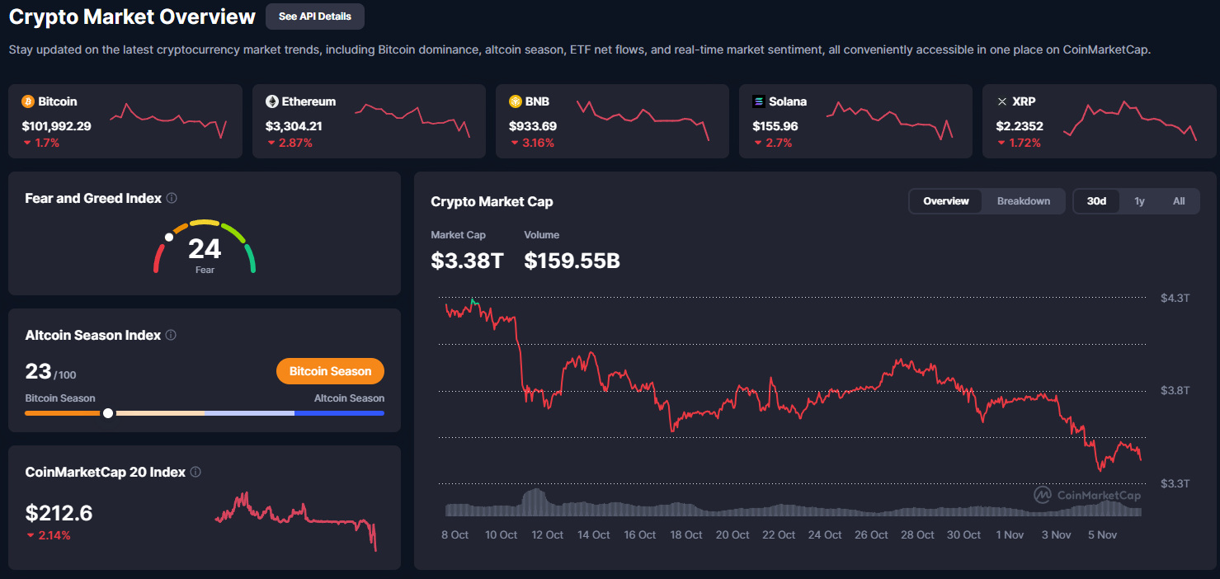Click the Bitcoin coin logo icon
This screenshot has width=1220, height=579.
pos(27,101)
